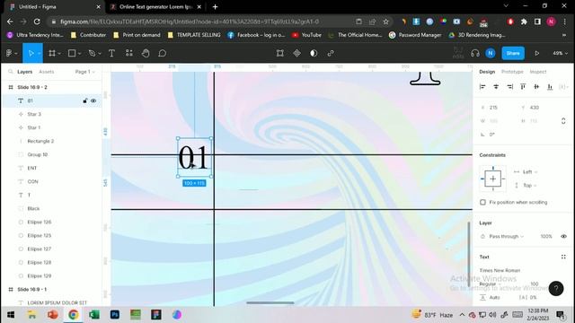Click the Use as mask icon
Image resolution: width=575 pixels, height=323 pixels.
314,54
